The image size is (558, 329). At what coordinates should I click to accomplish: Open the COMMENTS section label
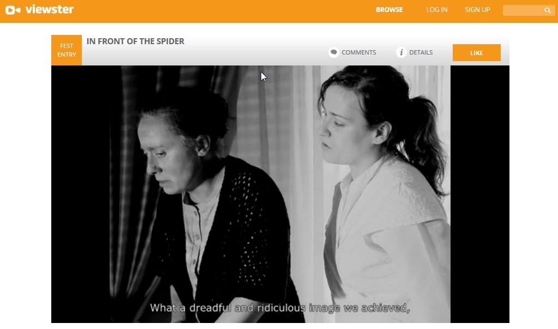(x=359, y=52)
